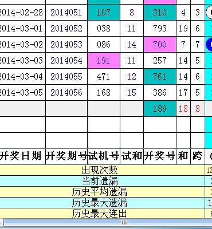Select the teal cell showing 107
The image size is (212, 229).
point(104,13)
